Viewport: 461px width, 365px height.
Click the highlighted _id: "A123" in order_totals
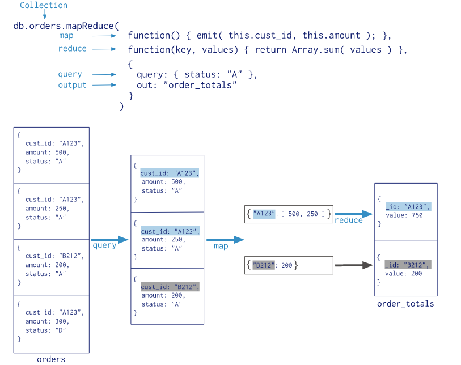point(408,207)
